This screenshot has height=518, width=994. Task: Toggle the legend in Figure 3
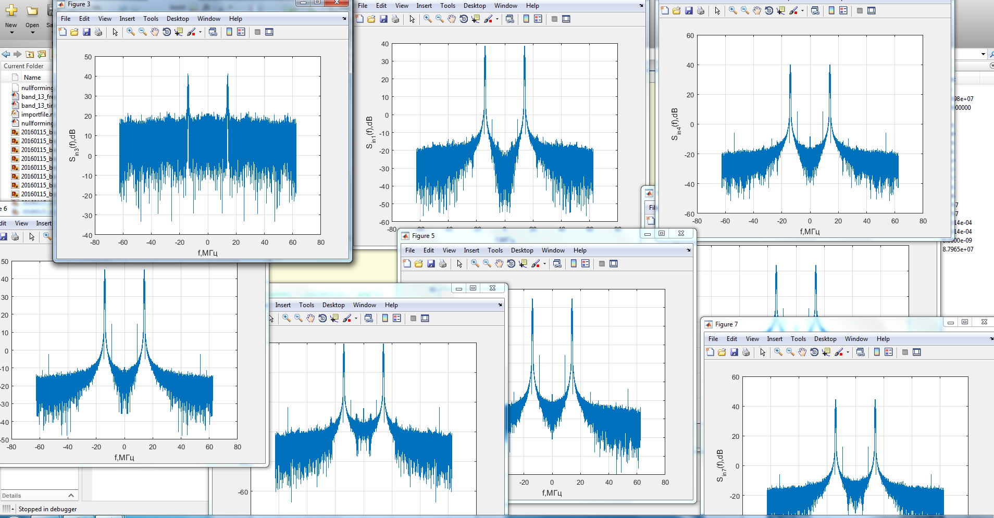[241, 32]
